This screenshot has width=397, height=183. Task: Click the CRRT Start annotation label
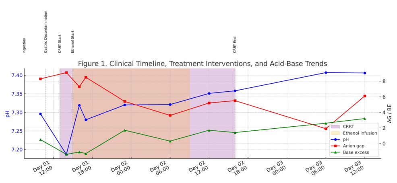(x=60, y=44)
